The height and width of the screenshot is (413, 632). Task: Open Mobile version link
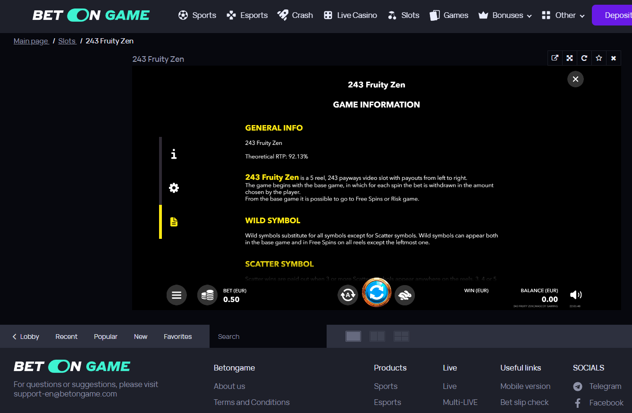[525, 386]
